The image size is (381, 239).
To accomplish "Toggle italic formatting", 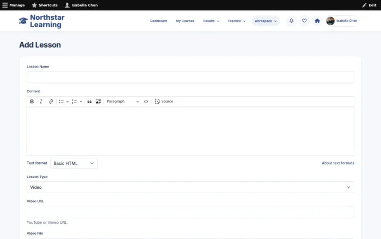I will click(x=41, y=101).
